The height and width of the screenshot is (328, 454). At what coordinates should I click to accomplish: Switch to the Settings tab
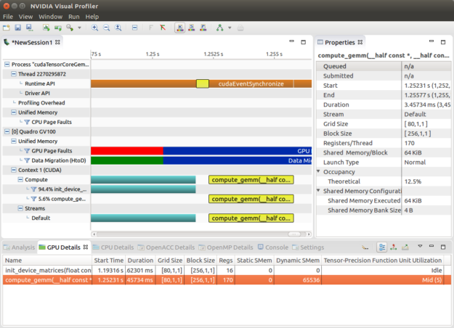(308, 247)
